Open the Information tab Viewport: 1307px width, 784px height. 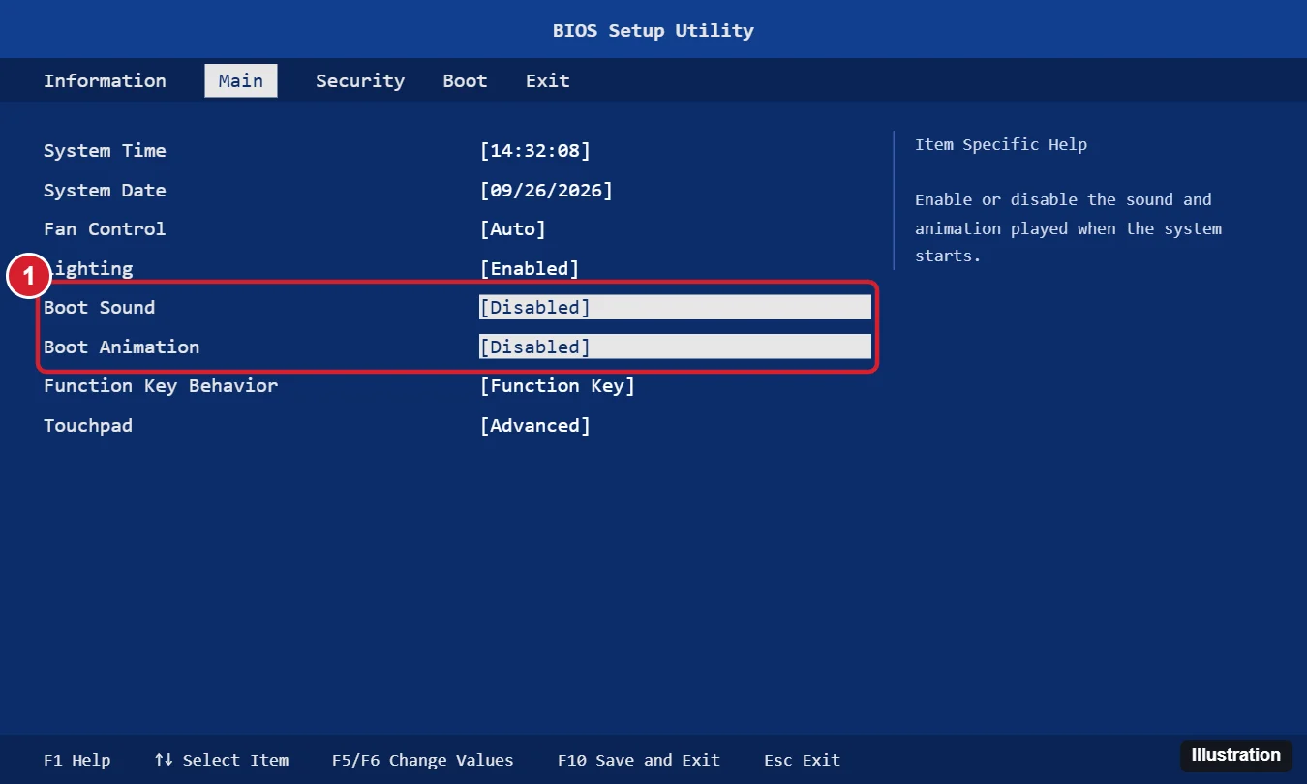point(105,80)
